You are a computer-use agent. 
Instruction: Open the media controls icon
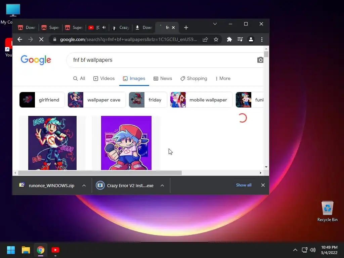pos(240,40)
